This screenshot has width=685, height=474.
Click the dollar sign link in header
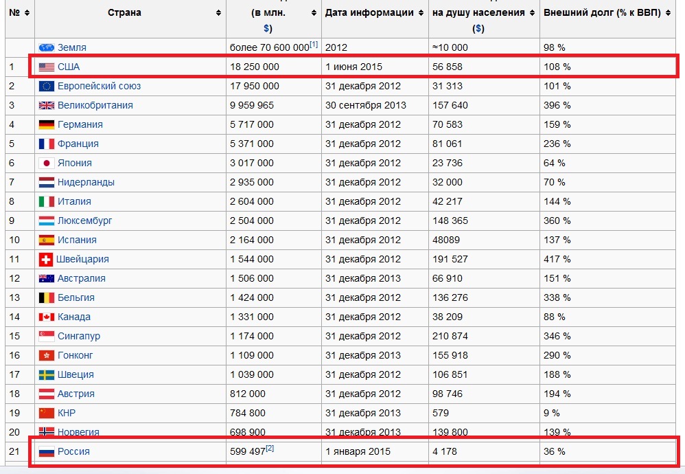[266, 28]
